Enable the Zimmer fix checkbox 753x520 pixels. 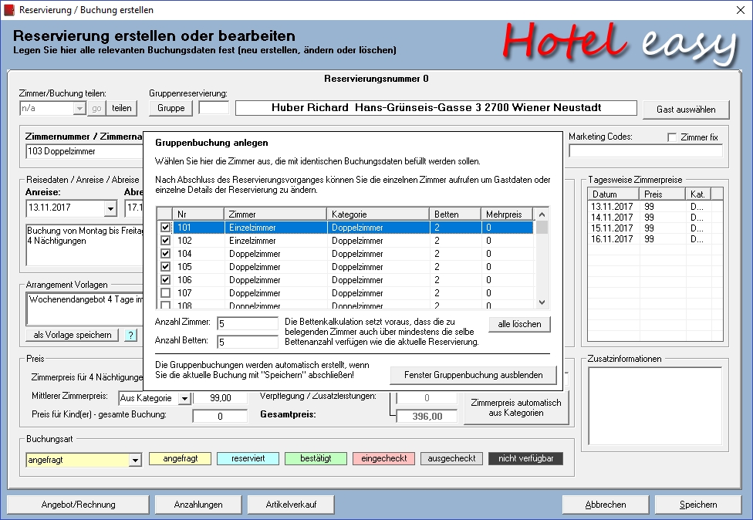pyautogui.click(x=673, y=137)
